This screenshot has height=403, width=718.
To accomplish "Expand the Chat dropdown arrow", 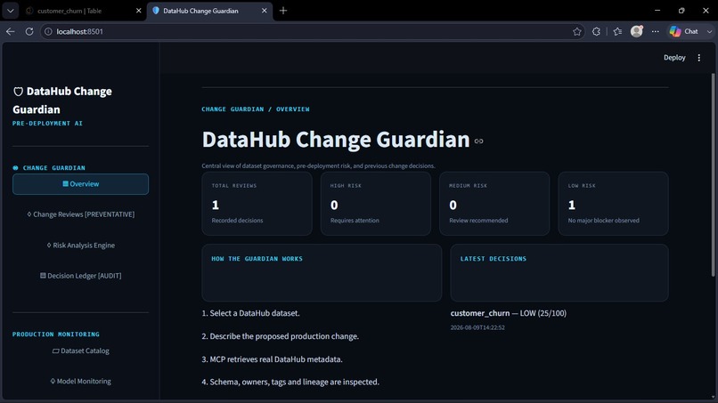I will tap(709, 31).
